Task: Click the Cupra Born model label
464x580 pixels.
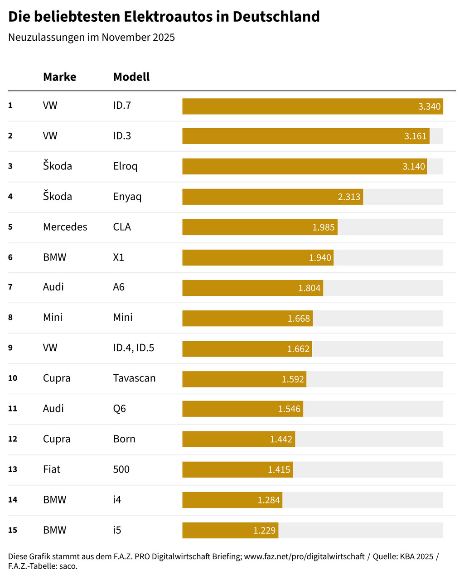Action: [x=124, y=439]
